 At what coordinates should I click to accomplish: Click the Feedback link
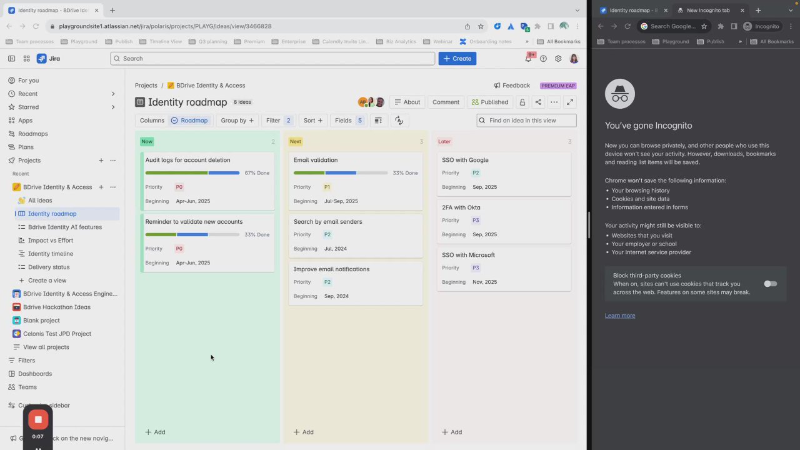[x=512, y=86]
